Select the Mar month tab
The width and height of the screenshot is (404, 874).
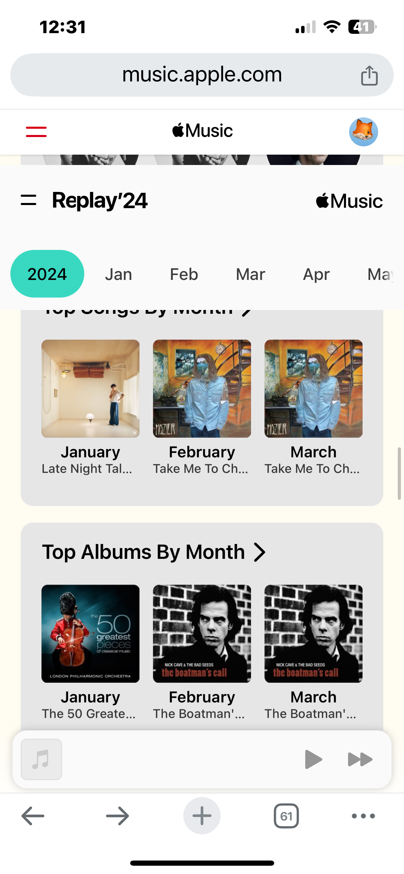(250, 275)
